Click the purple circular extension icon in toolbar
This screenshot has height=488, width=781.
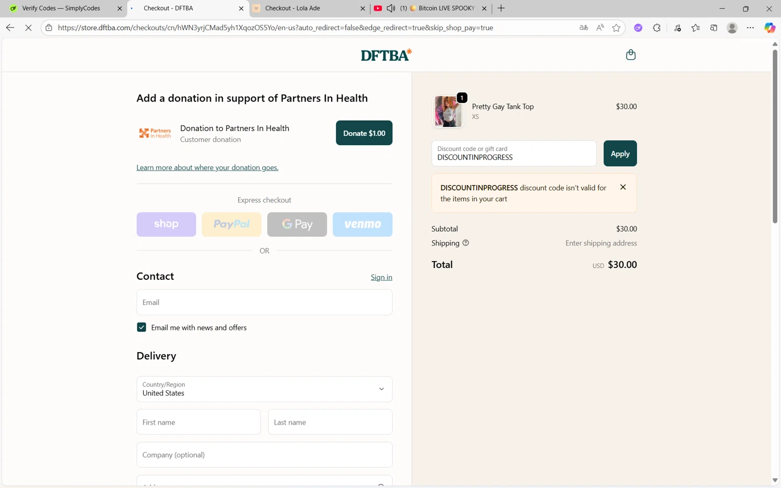[x=638, y=28]
